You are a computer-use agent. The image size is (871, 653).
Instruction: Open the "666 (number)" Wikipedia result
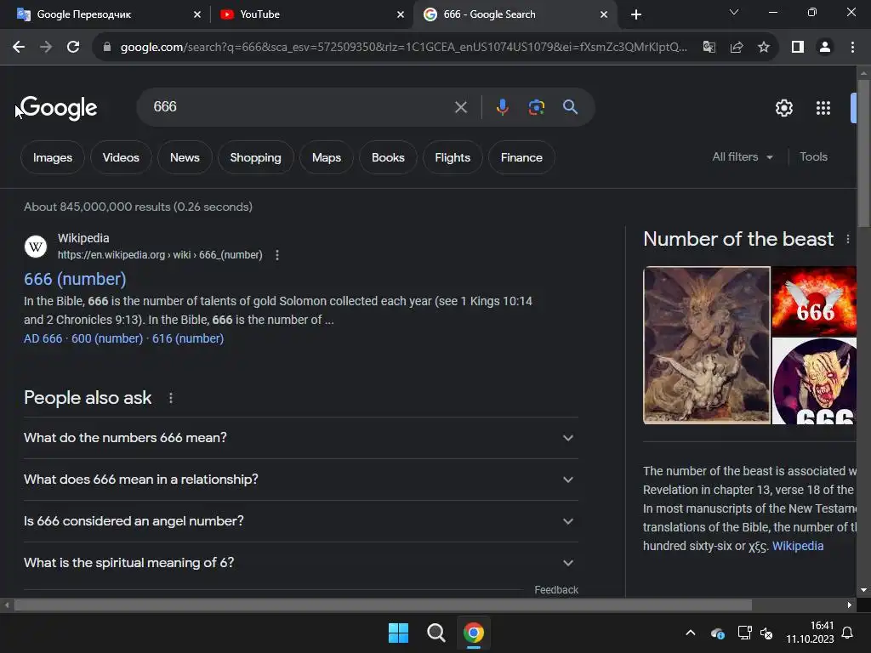75,279
